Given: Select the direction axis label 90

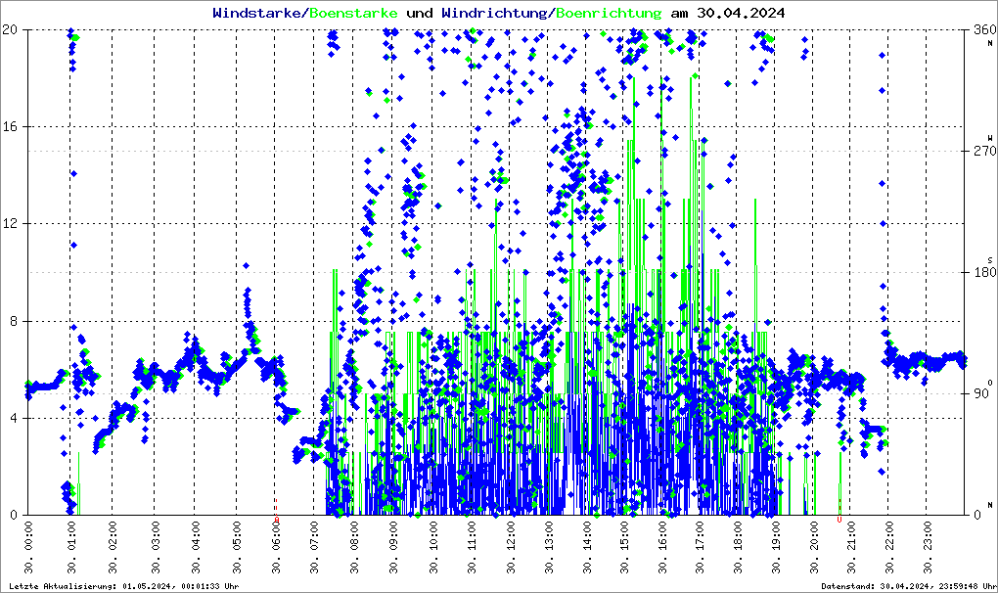Looking at the screenshot, I should pos(981,393).
